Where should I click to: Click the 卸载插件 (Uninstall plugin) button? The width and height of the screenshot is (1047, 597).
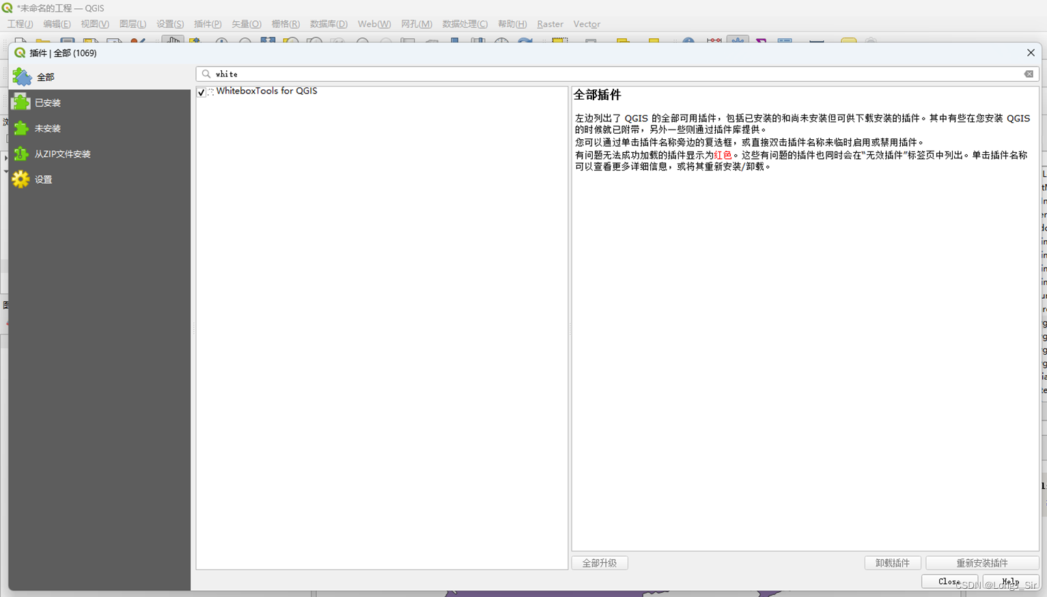(893, 563)
